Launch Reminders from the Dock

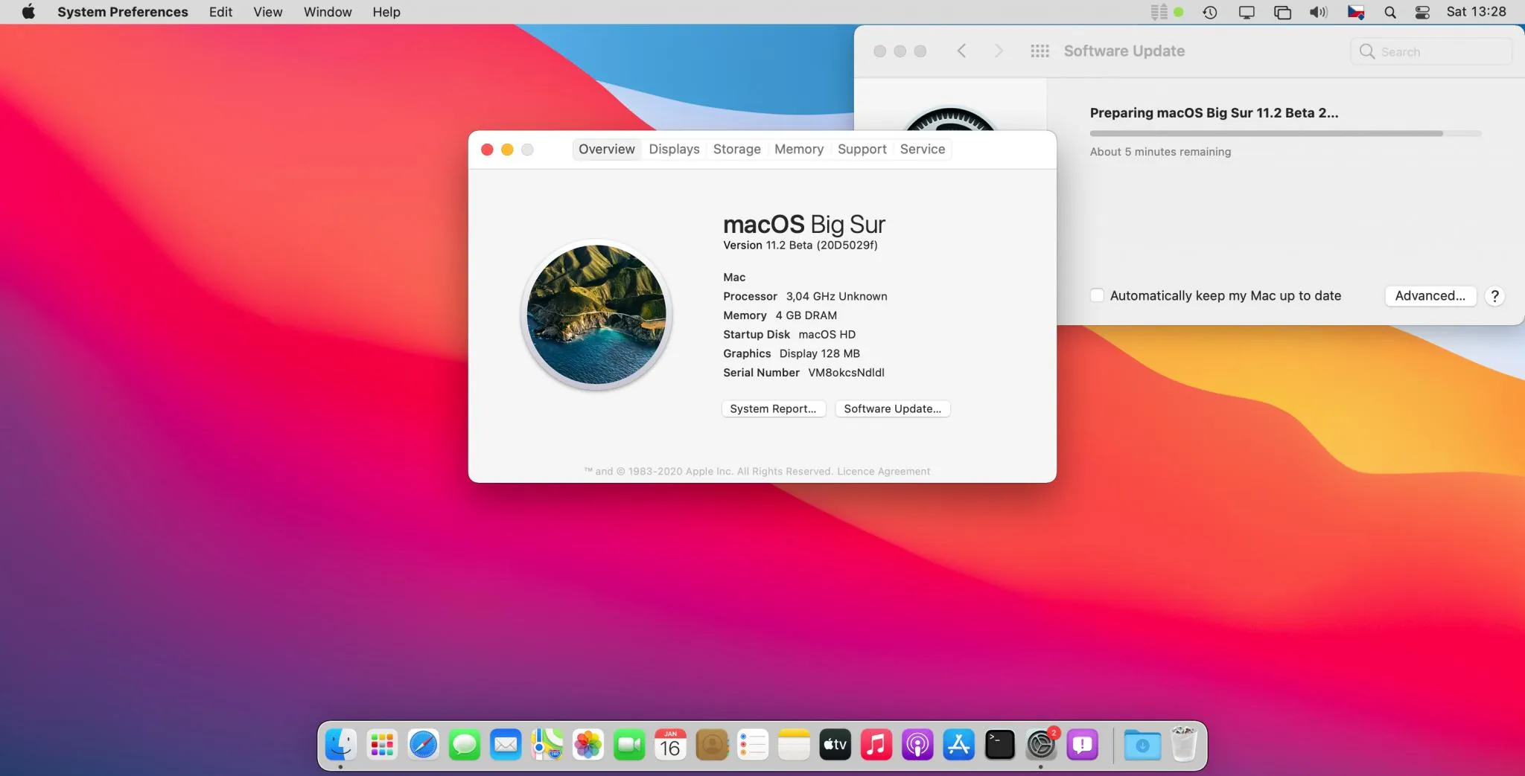pos(753,744)
